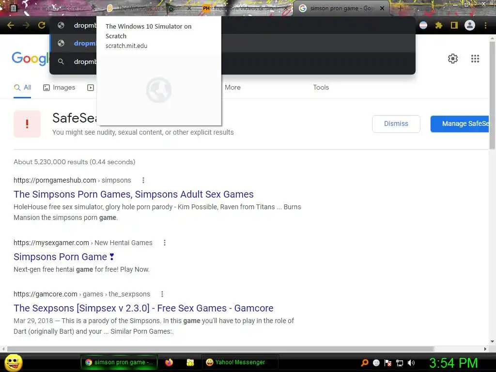
Task: Click the horizontal scrollbar left arrow
Action: [3, 349]
